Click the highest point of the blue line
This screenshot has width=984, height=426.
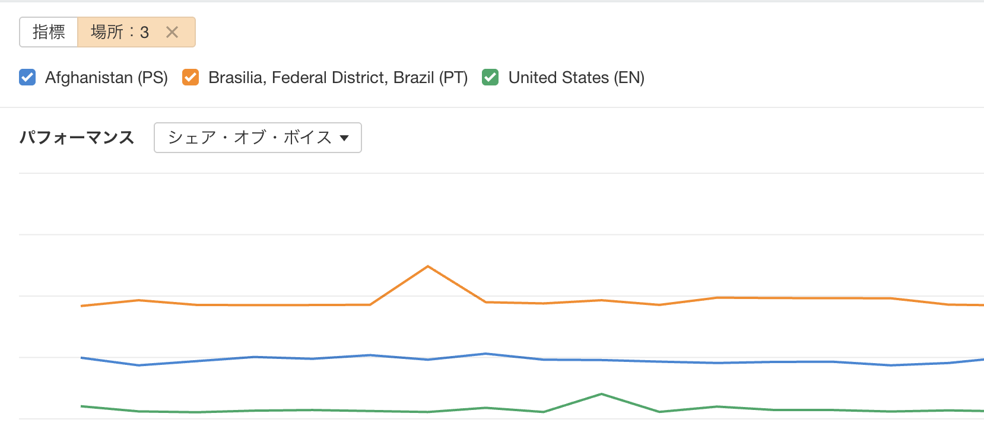486,354
